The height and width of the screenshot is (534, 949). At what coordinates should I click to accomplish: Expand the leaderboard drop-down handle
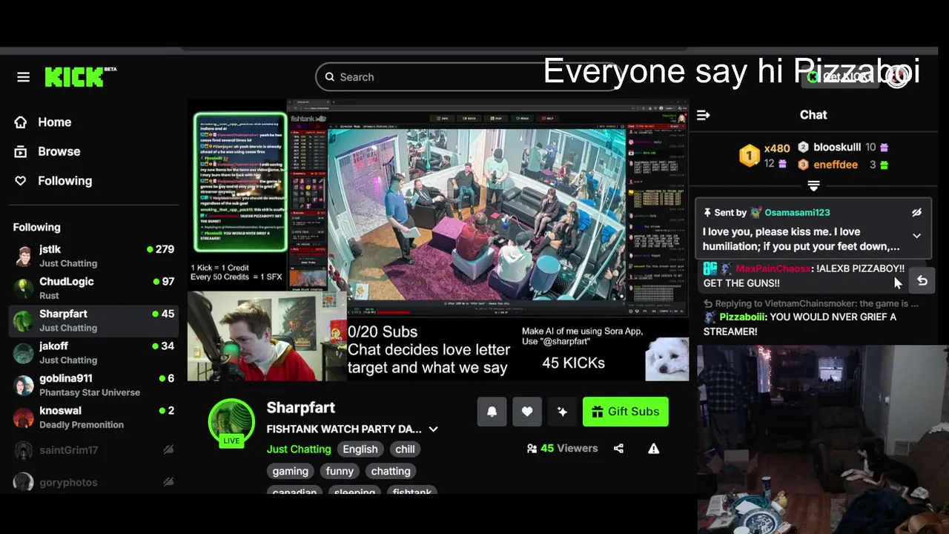(x=813, y=185)
